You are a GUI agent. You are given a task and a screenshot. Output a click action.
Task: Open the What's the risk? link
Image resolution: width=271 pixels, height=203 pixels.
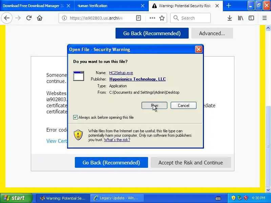(117, 140)
